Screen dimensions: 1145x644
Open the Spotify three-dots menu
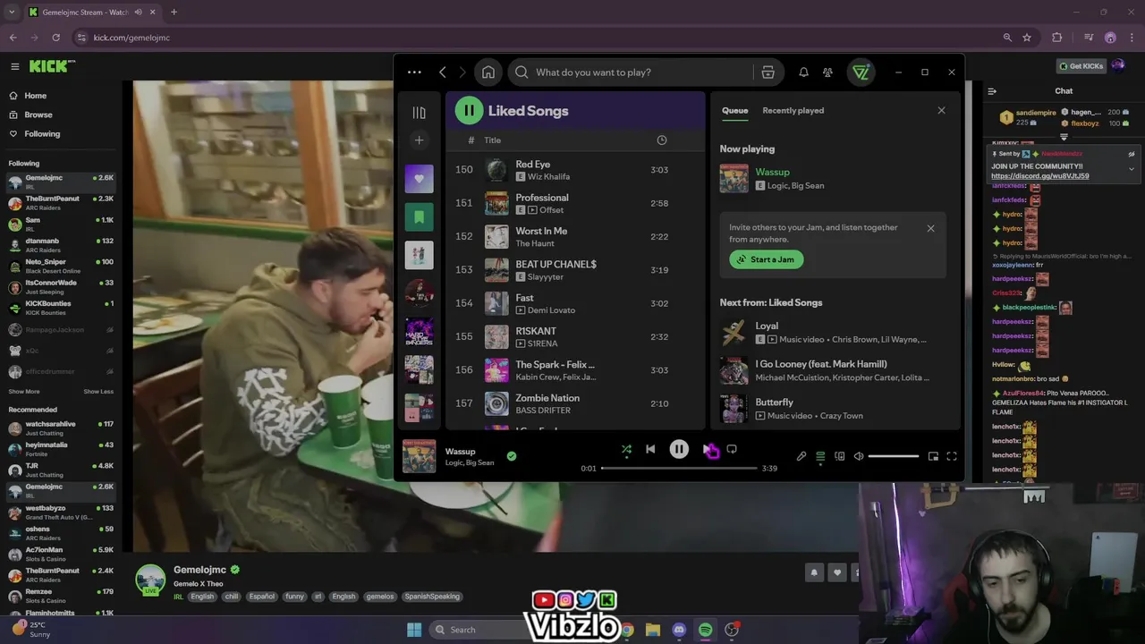[x=414, y=72]
